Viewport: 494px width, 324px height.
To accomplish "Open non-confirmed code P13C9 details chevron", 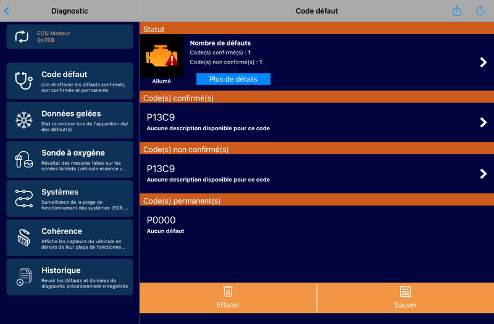I will point(483,173).
